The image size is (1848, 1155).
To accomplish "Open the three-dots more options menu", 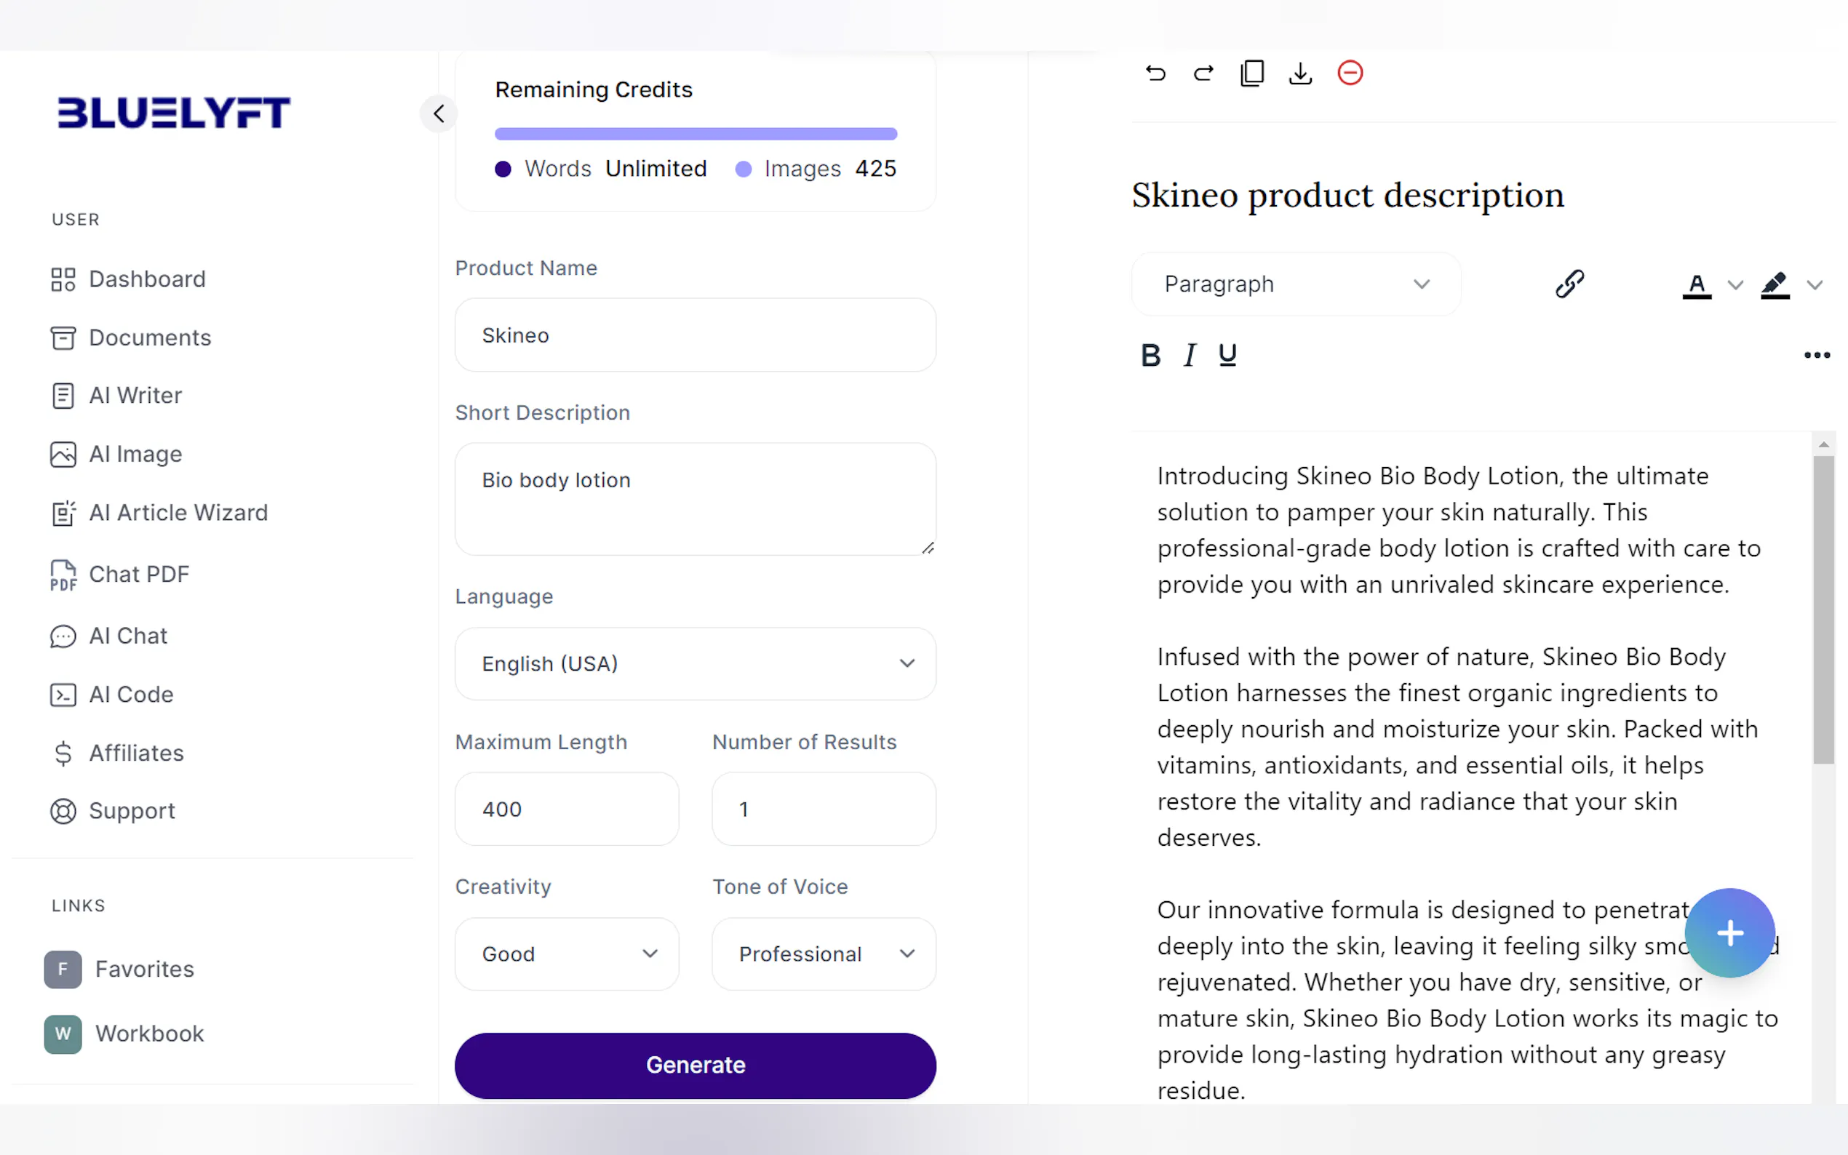I will (x=1817, y=355).
